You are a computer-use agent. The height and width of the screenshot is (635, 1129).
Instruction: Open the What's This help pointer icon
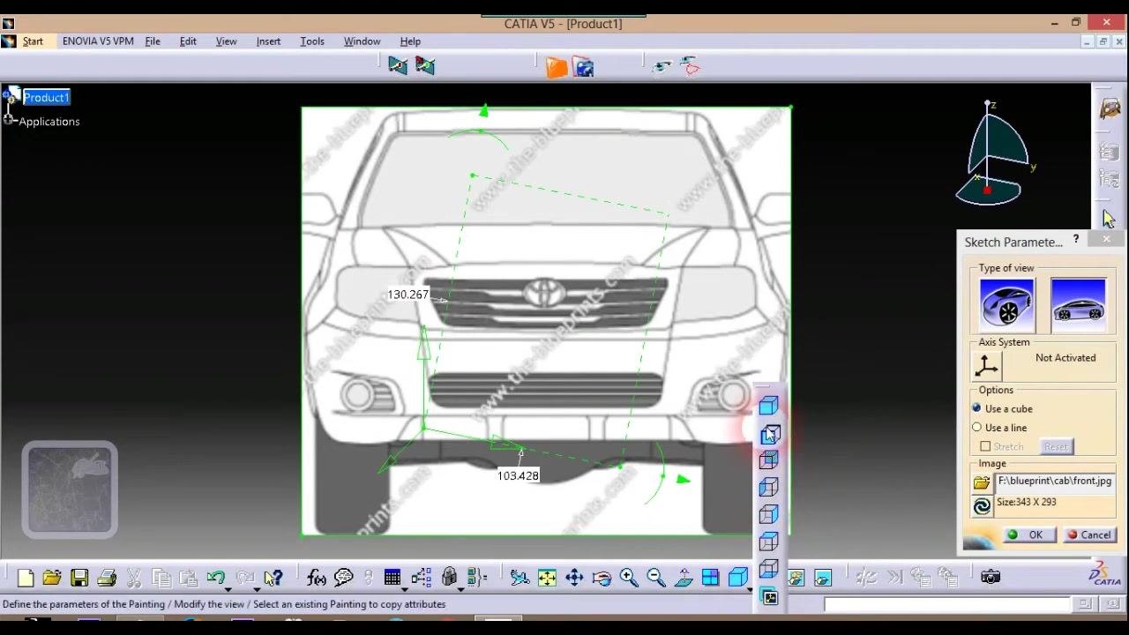pyautogui.click(x=273, y=578)
